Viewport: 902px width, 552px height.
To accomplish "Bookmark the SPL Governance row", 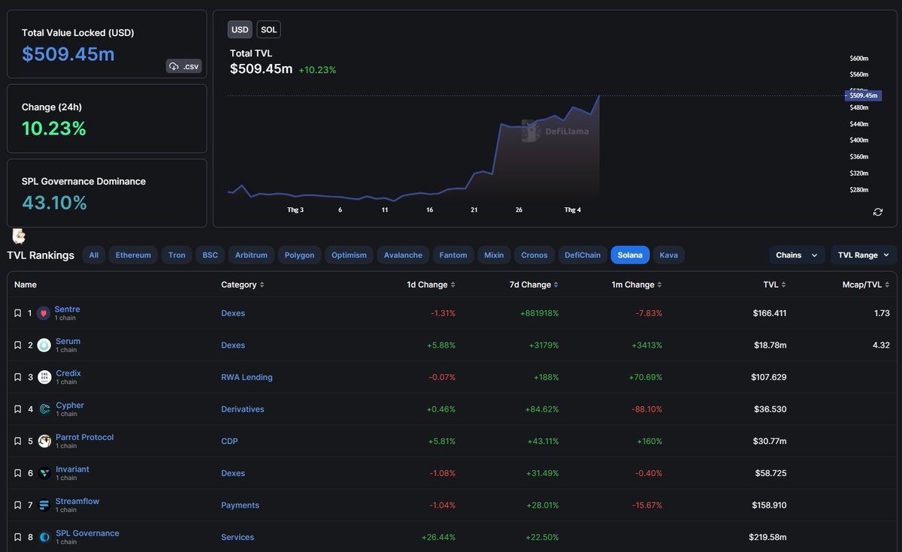I will pyautogui.click(x=18, y=537).
